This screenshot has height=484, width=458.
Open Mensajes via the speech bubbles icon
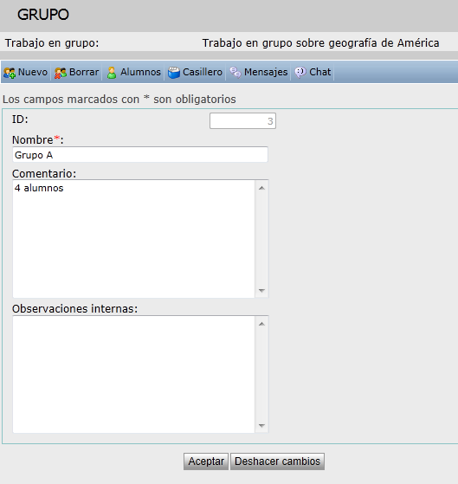[x=235, y=73]
